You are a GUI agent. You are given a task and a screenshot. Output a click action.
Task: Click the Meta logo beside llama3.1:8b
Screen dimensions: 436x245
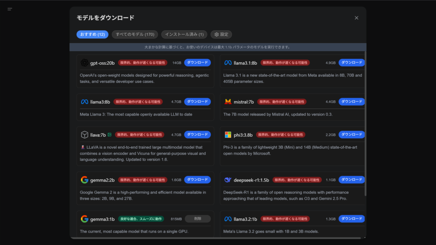pos(228,63)
